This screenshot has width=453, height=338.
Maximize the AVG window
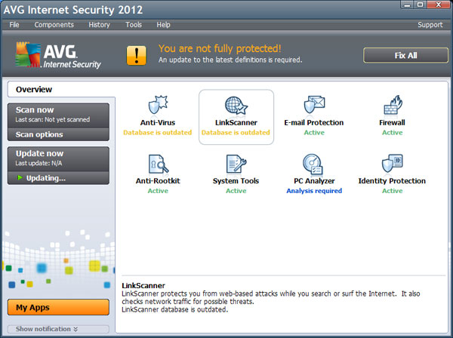[421, 5]
